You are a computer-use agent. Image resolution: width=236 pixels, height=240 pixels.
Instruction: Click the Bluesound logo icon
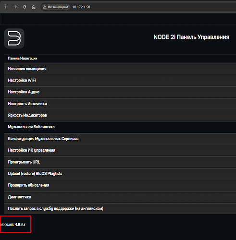click(14, 38)
